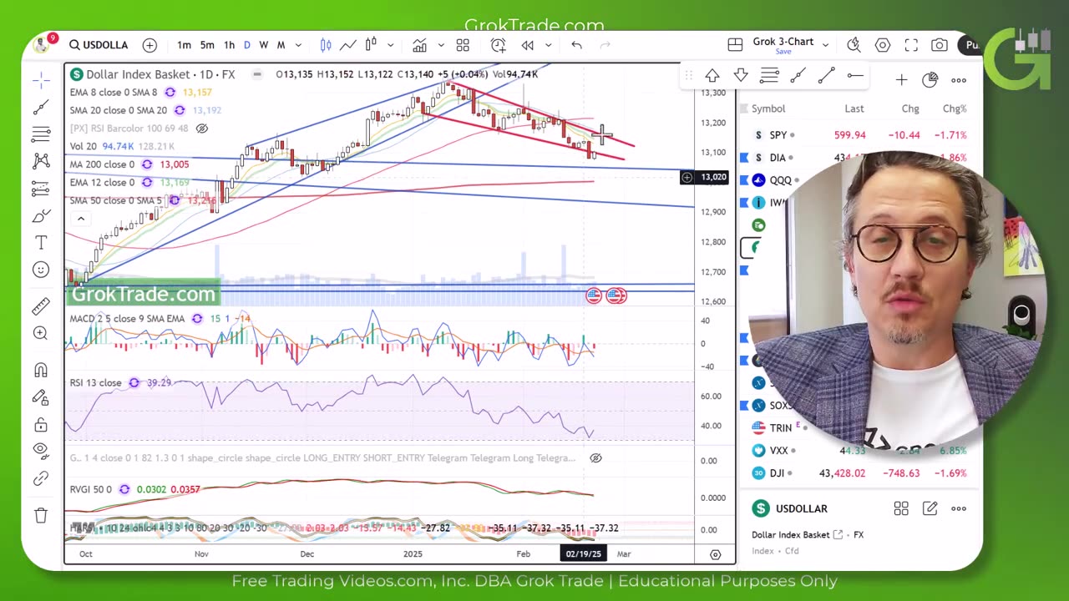Select the DJI watchlist row
Viewport: 1069px width, 601px height.
click(859, 472)
